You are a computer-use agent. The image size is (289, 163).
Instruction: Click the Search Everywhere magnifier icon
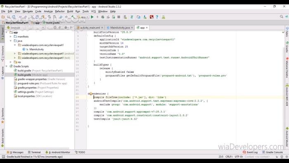point(281,17)
